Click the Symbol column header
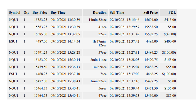196x112 pixels. (x=14, y=13)
